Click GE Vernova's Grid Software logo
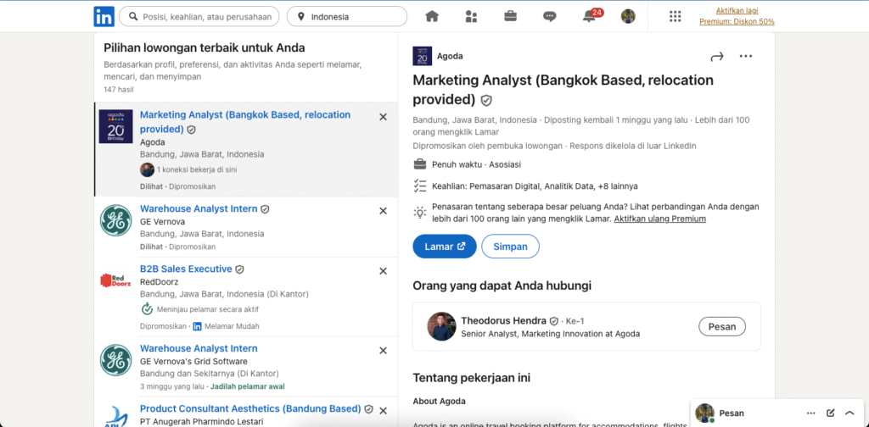Image resolution: width=869 pixels, height=427 pixels. 115,360
